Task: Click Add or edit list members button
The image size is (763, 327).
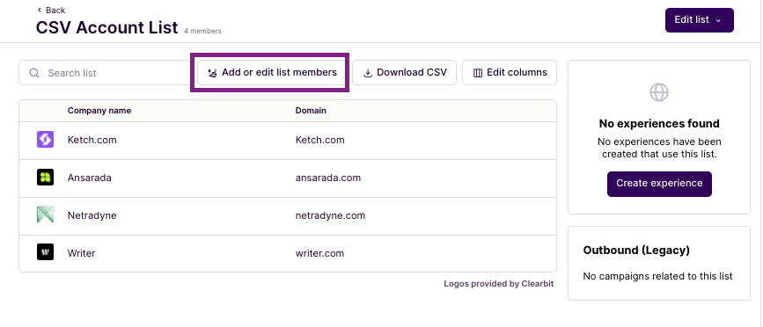Action: click(x=272, y=72)
